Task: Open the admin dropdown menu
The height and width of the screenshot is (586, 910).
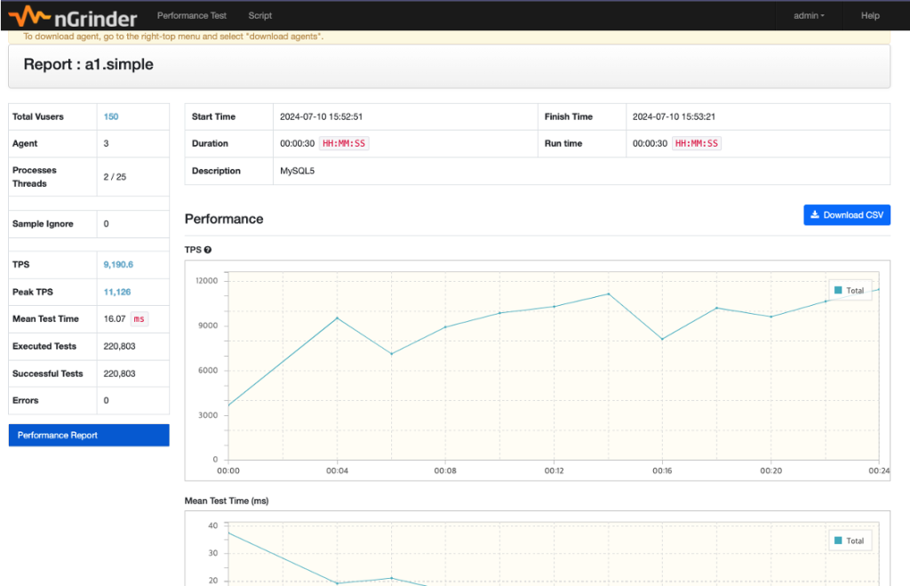Action: [809, 15]
